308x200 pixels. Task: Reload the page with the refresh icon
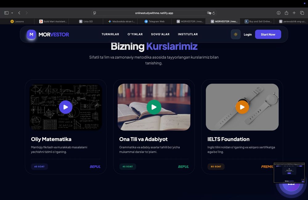[x=214, y=13]
